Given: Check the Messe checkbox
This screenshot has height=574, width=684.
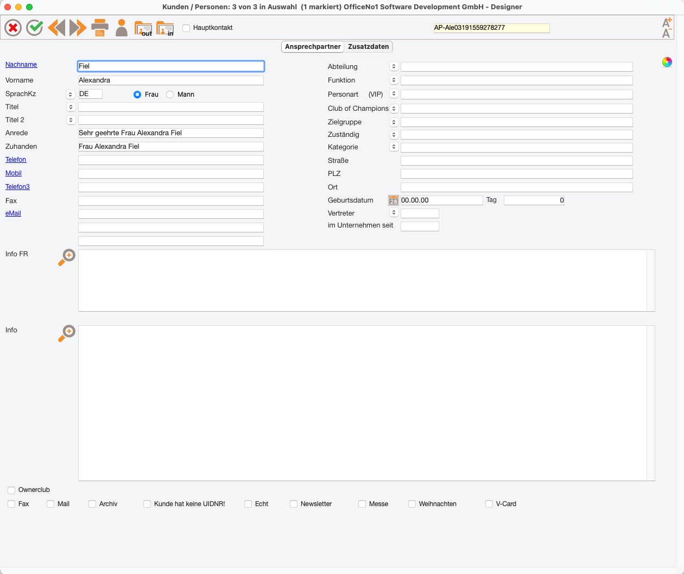Looking at the screenshot, I should point(362,504).
